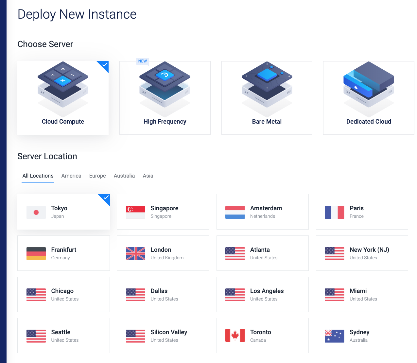Click the Australia flag for Sydney
Screen dimensions: 417x363
[x=334, y=336]
